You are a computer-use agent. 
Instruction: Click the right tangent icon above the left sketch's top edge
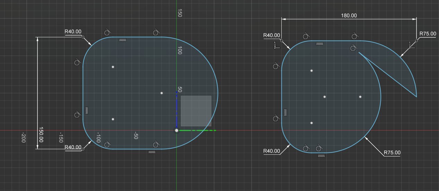coord(156,32)
